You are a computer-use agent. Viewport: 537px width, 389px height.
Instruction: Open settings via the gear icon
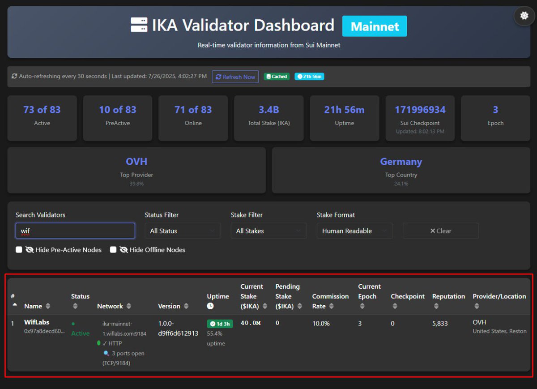tap(524, 16)
